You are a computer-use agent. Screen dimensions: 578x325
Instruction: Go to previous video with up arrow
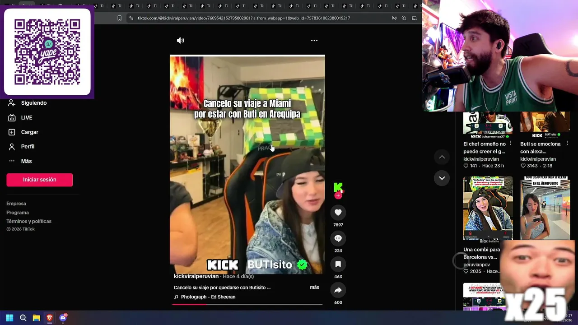tap(442, 157)
